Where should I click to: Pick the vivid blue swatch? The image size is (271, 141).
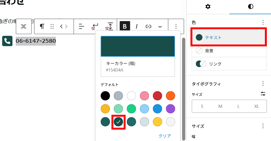click(x=158, y=109)
